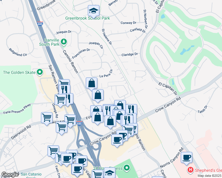The width and height of the screenshot is (222, 178).
Task: Click coffee cup marker near Norris Canyon Rd
Action: point(186,158)
